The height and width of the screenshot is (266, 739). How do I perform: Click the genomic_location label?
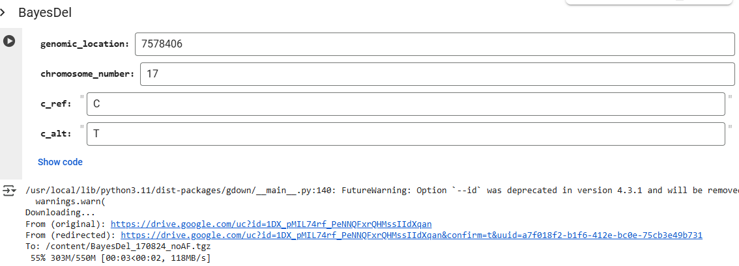tap(84, 44)
